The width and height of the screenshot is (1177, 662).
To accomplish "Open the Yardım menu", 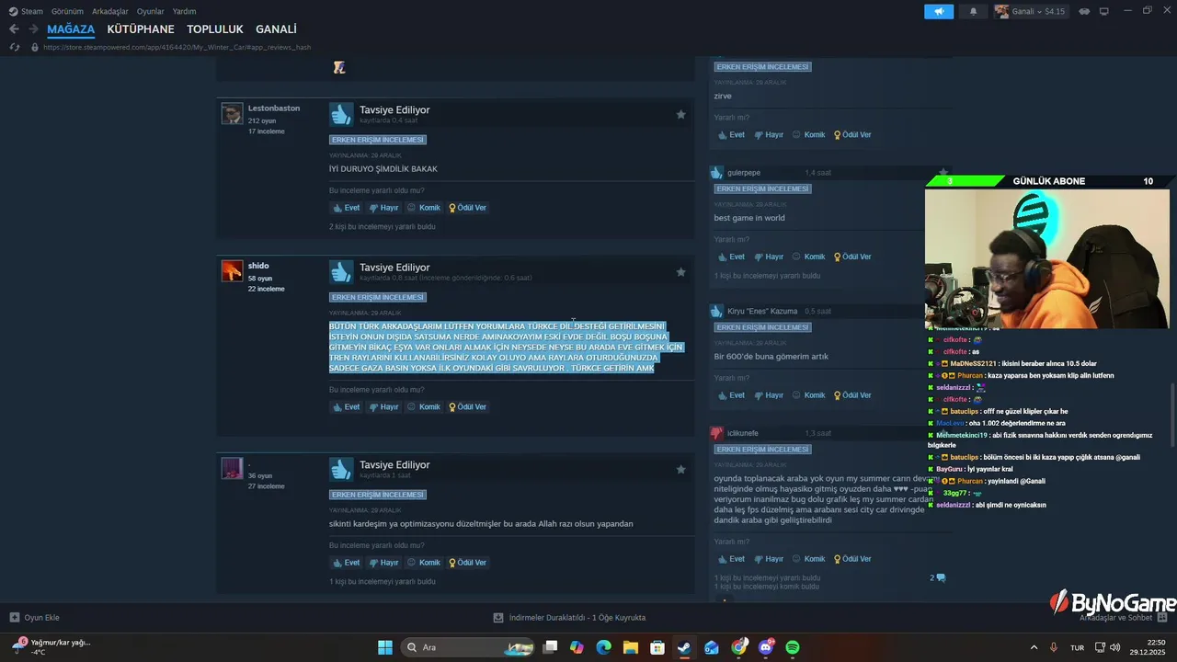I will 185,11.
